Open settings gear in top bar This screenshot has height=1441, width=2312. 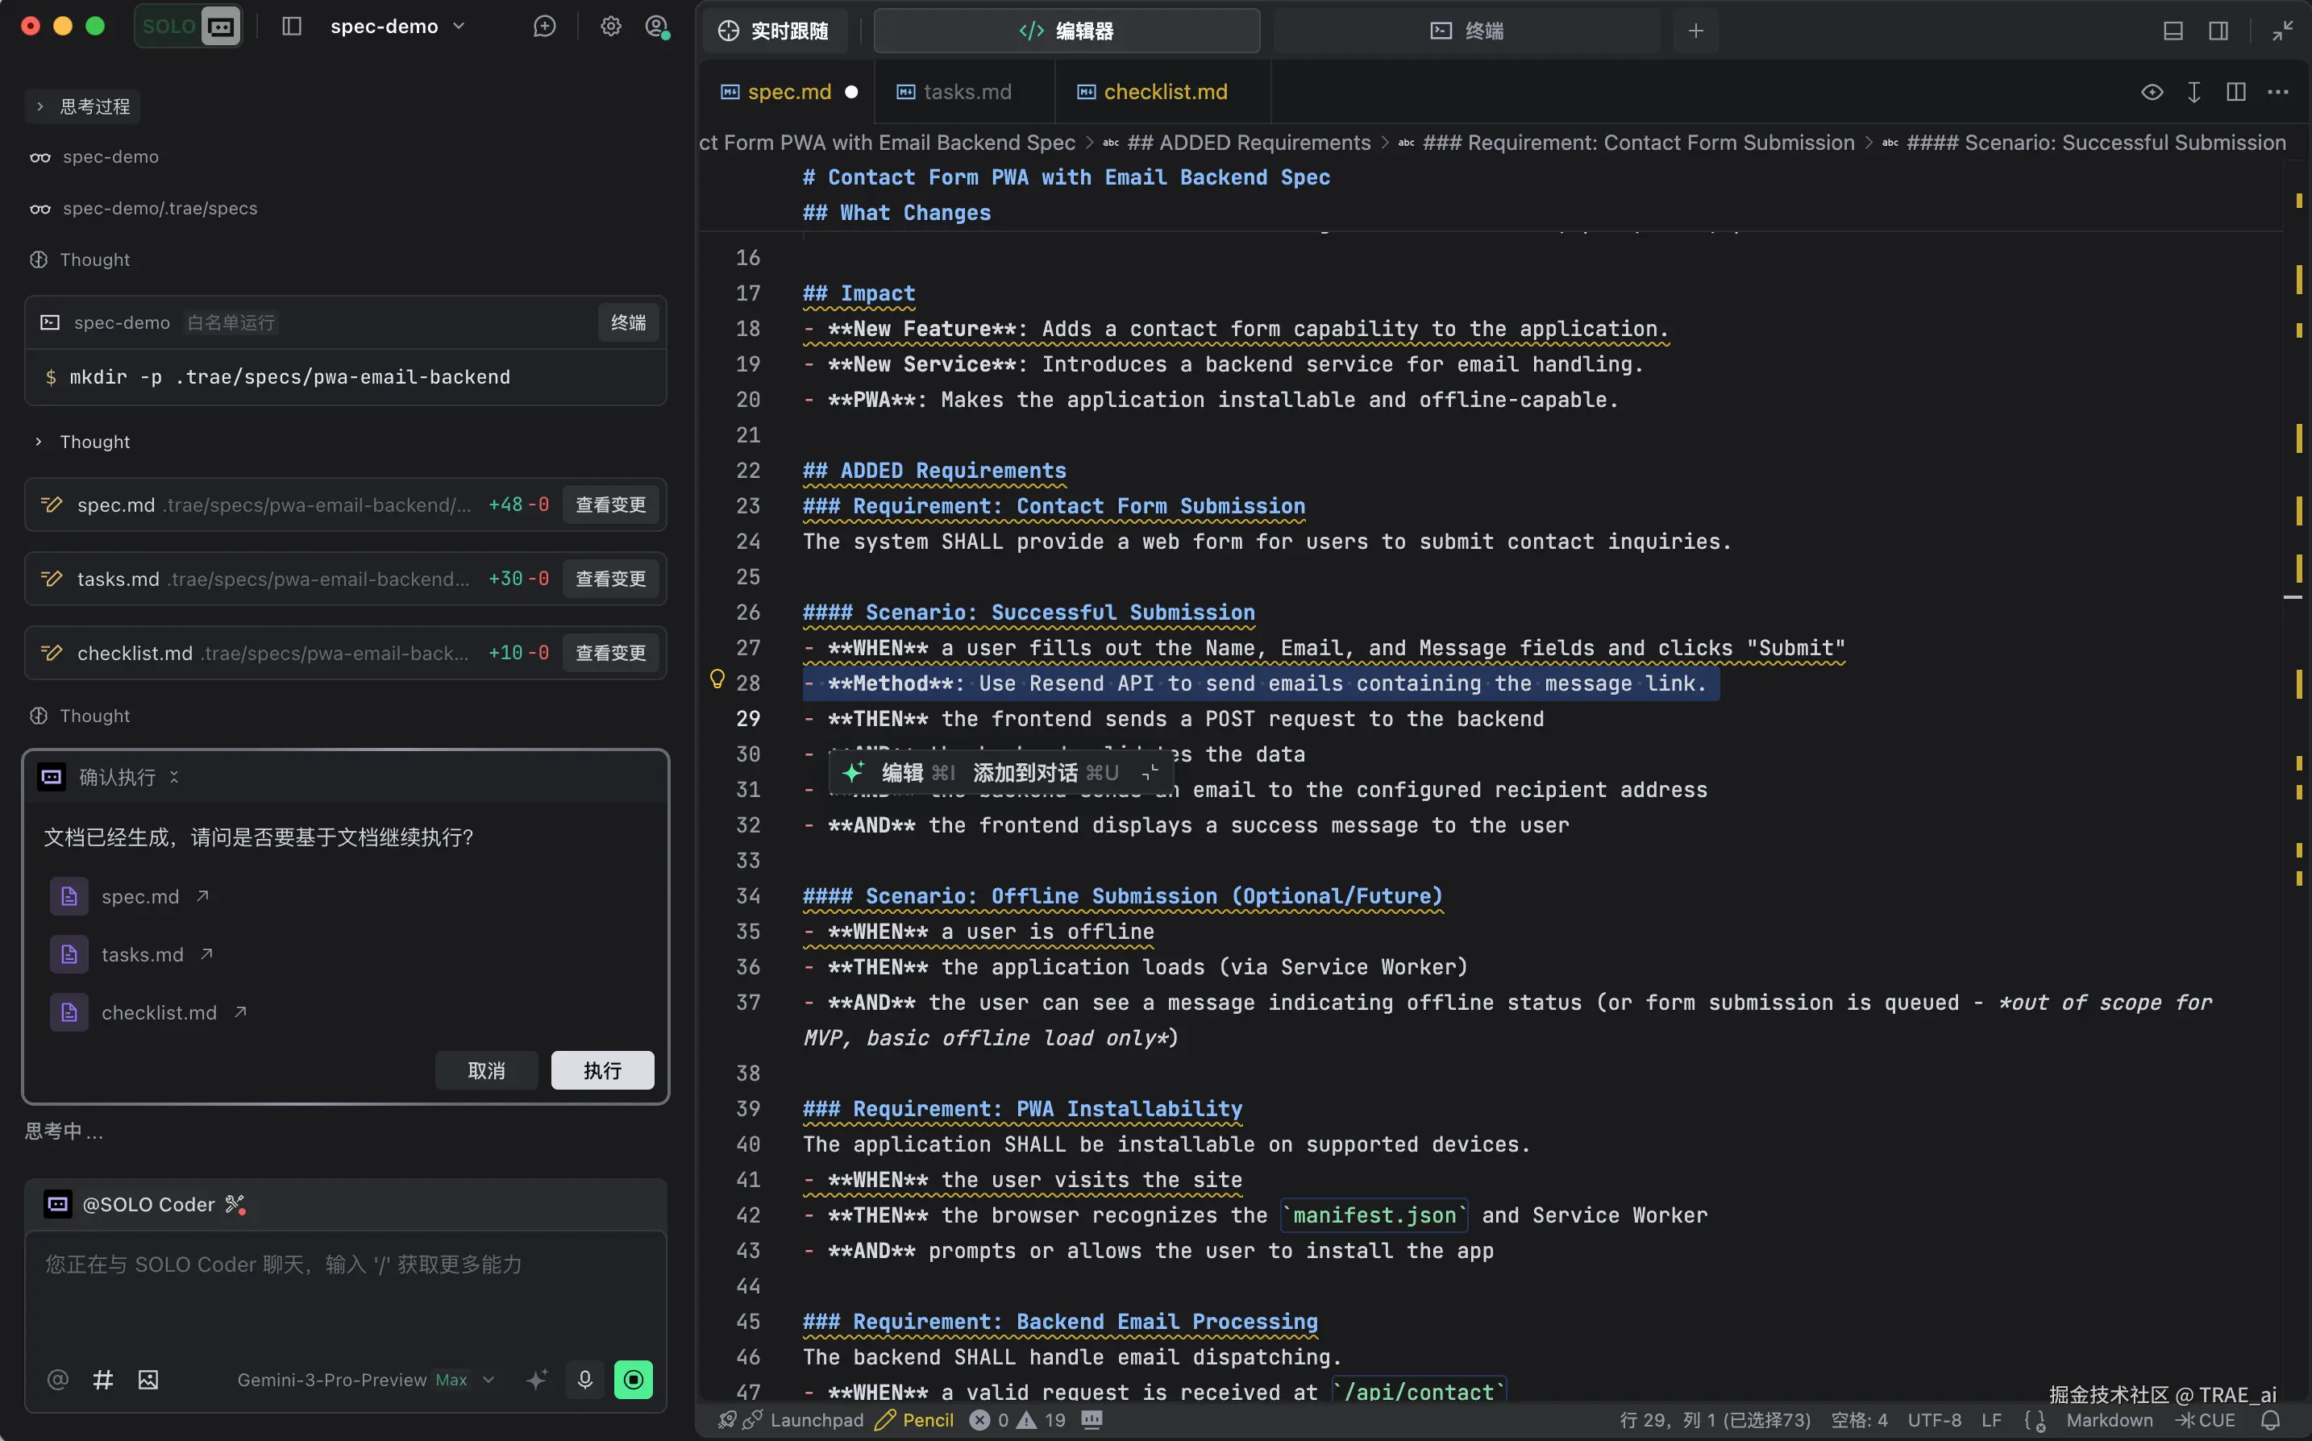point(611,27)
